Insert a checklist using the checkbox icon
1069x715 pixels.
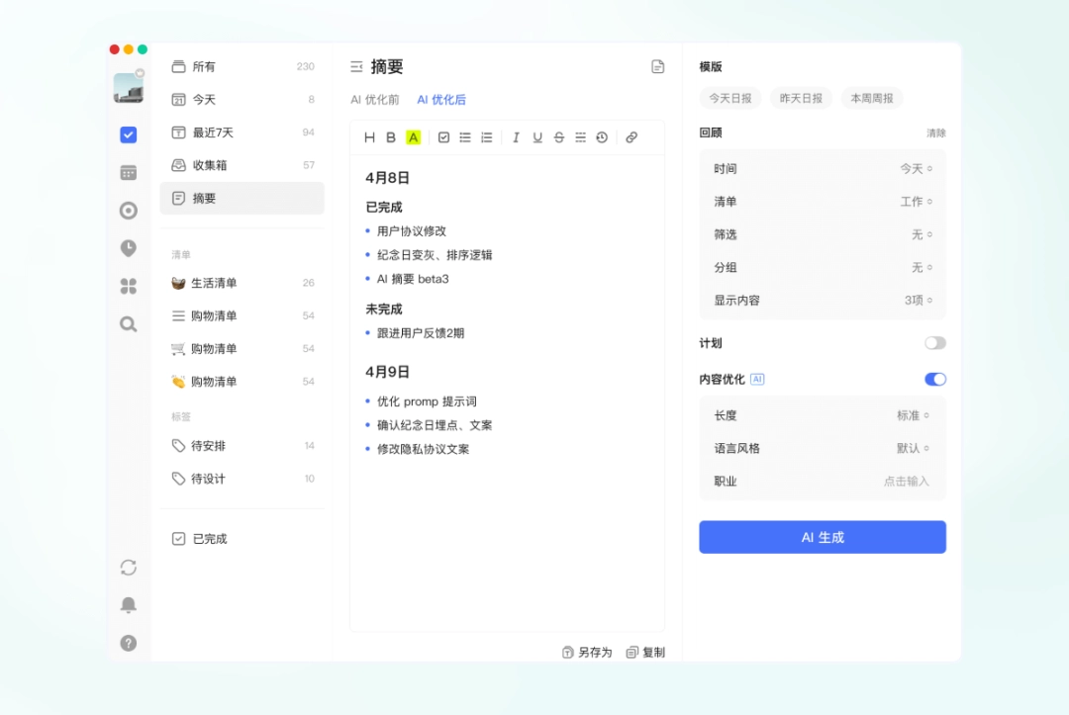pyautogui.click(x=442, y=137)
